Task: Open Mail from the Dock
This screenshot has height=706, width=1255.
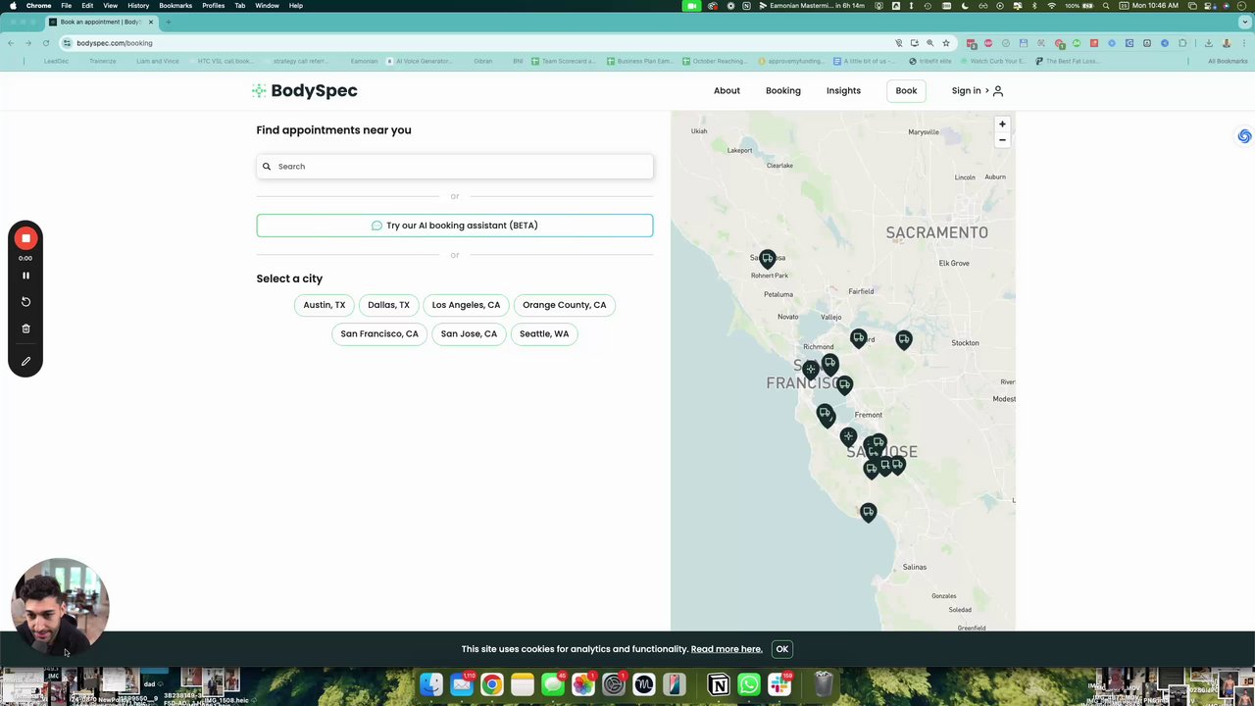Action: pos(462,684)
